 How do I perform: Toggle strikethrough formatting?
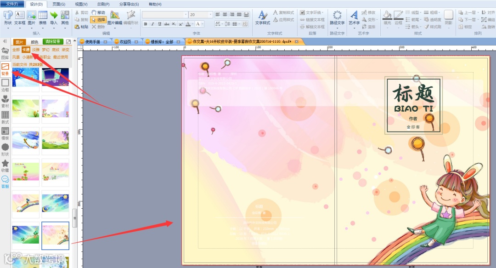[x=167, y=24]
